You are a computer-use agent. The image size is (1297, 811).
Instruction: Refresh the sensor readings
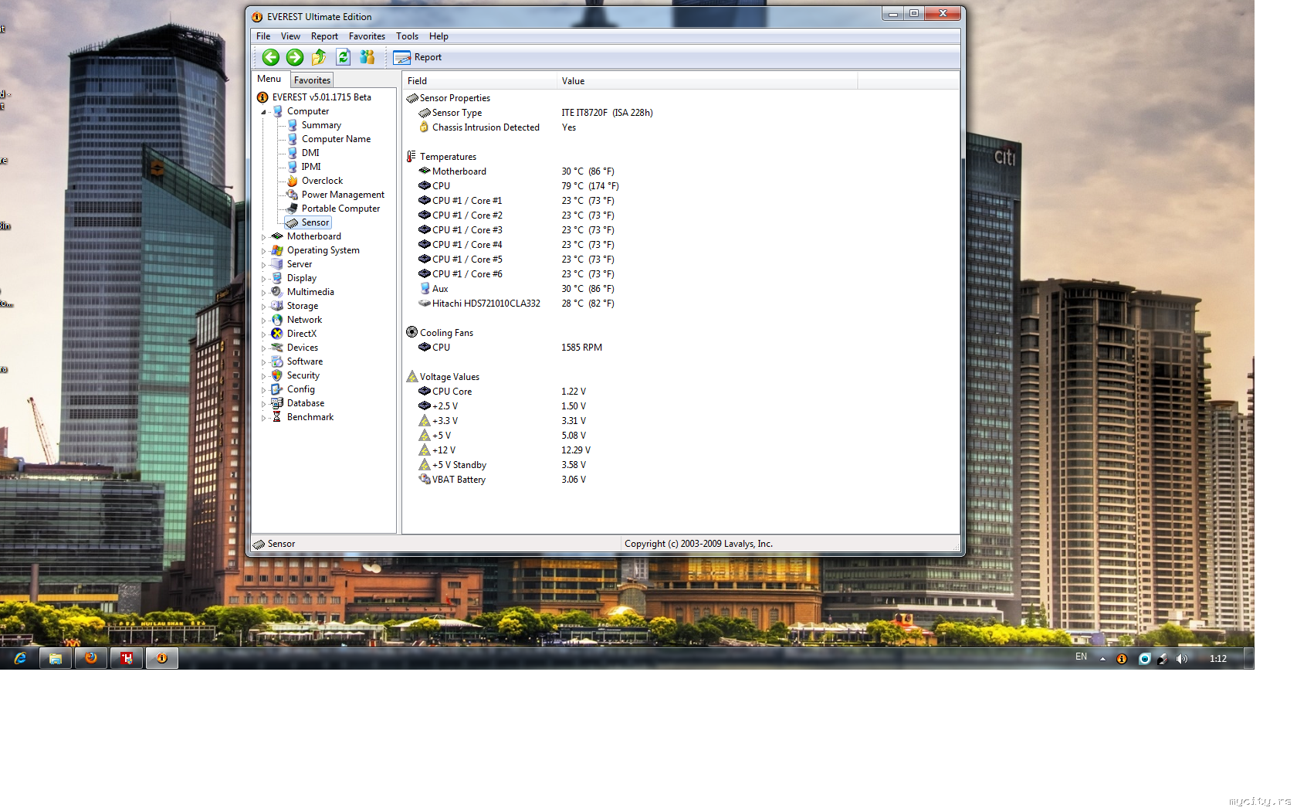[x=344, y=57]
